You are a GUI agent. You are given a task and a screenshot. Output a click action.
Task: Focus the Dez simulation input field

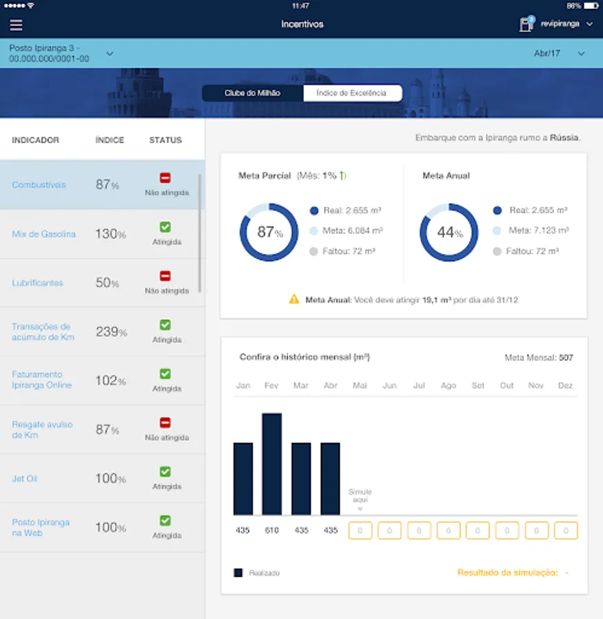566,530
